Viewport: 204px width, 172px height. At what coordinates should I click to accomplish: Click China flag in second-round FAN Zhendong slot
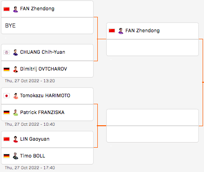(x=112, y=31)
